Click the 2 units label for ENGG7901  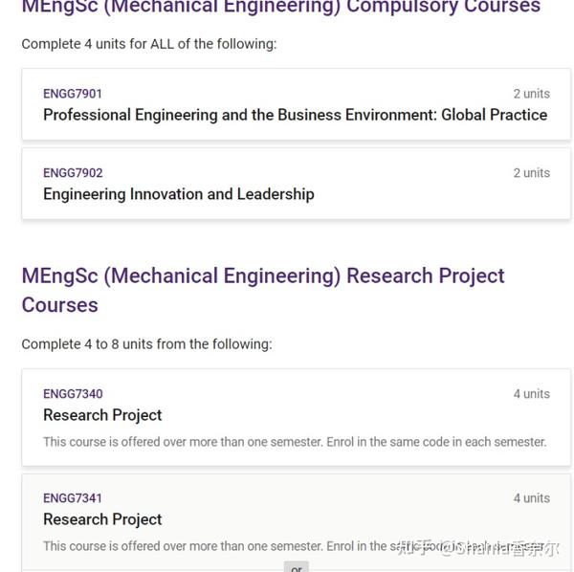pos(532,94)
